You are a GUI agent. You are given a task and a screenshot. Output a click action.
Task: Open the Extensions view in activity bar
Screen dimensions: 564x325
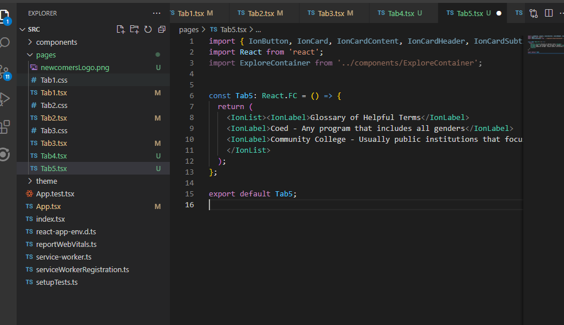pyautogui.click(x=5, y=126)
